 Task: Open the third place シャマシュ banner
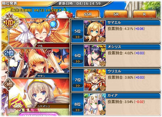coord(39,93)
